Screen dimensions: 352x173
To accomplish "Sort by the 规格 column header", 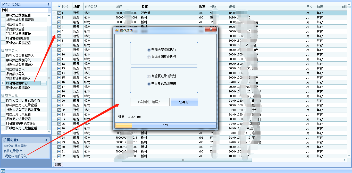I will [x=266, y=6].
